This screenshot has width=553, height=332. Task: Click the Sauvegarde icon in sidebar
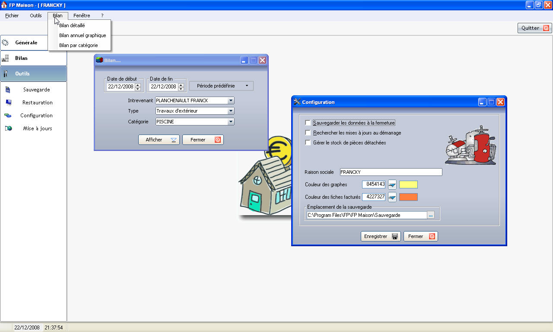[x=8, y=90]
